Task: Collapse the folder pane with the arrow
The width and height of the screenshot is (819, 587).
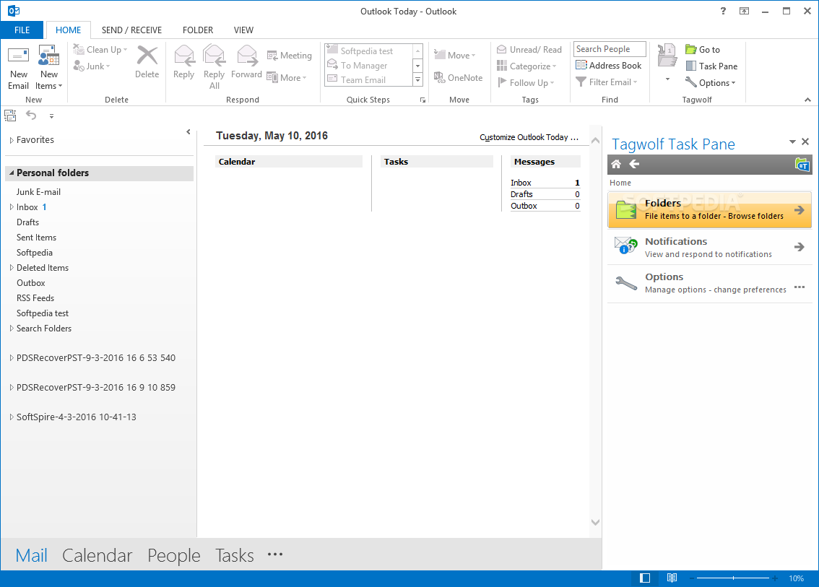Action: tap(188, 132)
